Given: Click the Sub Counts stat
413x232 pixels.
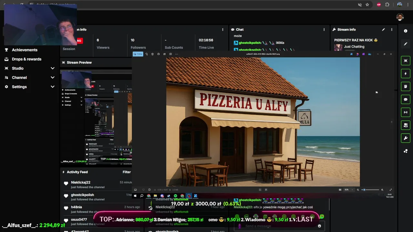Looking at the screenshot, I should point(174,44).
